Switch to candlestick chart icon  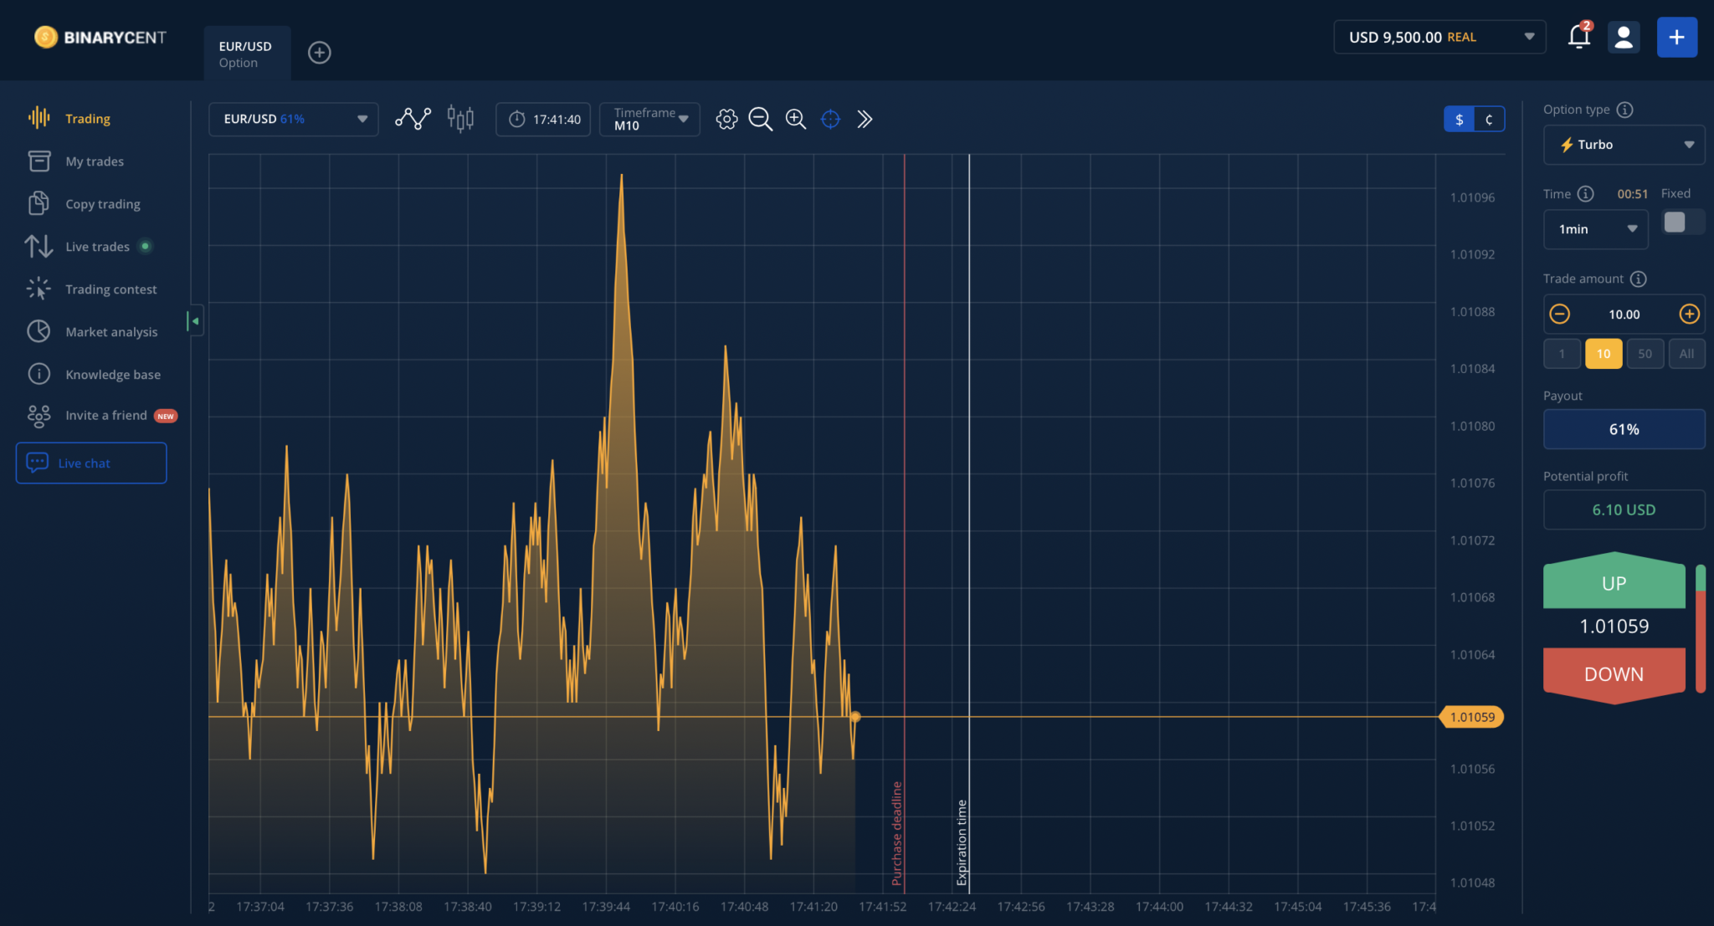click(460, 119)
